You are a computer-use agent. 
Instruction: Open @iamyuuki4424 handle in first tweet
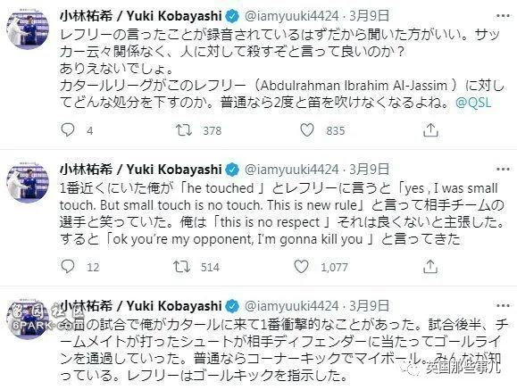[291, 16]
